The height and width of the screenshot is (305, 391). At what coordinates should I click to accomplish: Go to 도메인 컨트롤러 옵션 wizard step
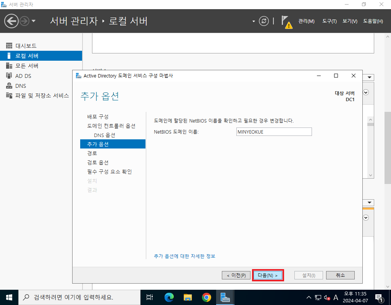click(111, 126)
